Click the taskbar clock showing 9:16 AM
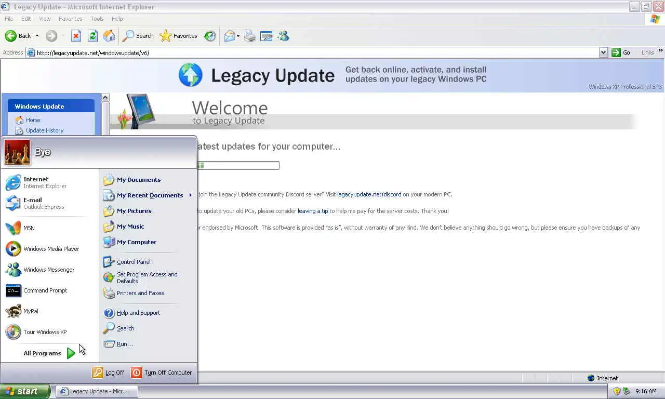 tap(646, 391)
